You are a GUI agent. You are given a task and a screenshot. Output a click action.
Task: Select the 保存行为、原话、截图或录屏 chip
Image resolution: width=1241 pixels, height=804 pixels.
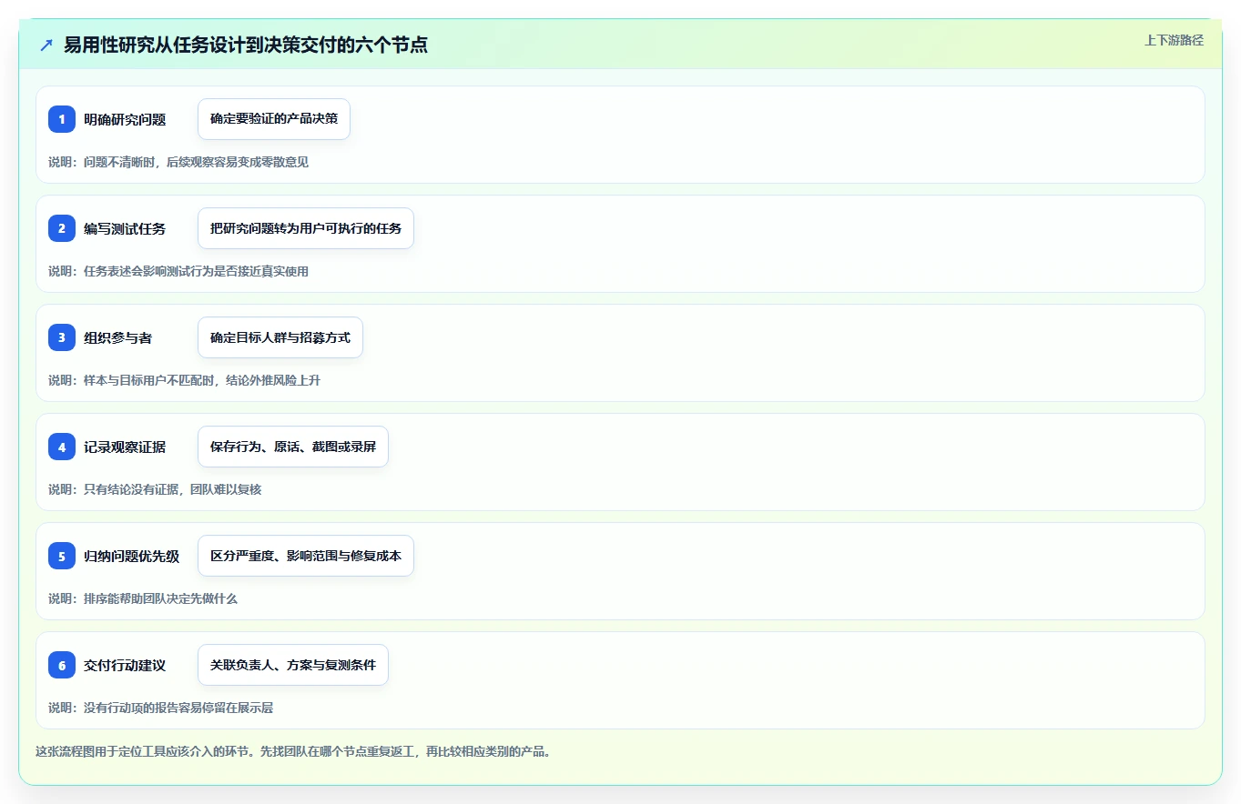tap(293, 447)
